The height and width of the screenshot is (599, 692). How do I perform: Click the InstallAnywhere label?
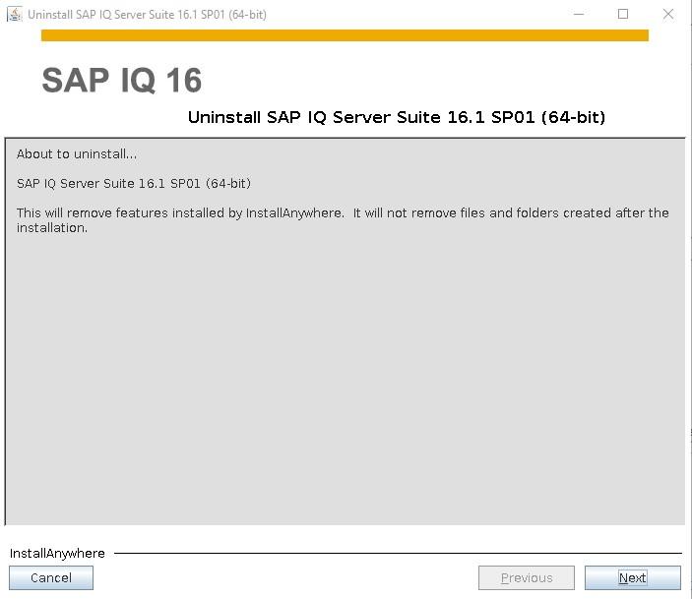57,553
